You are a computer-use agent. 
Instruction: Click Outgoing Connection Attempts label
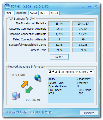coord(28,29)
